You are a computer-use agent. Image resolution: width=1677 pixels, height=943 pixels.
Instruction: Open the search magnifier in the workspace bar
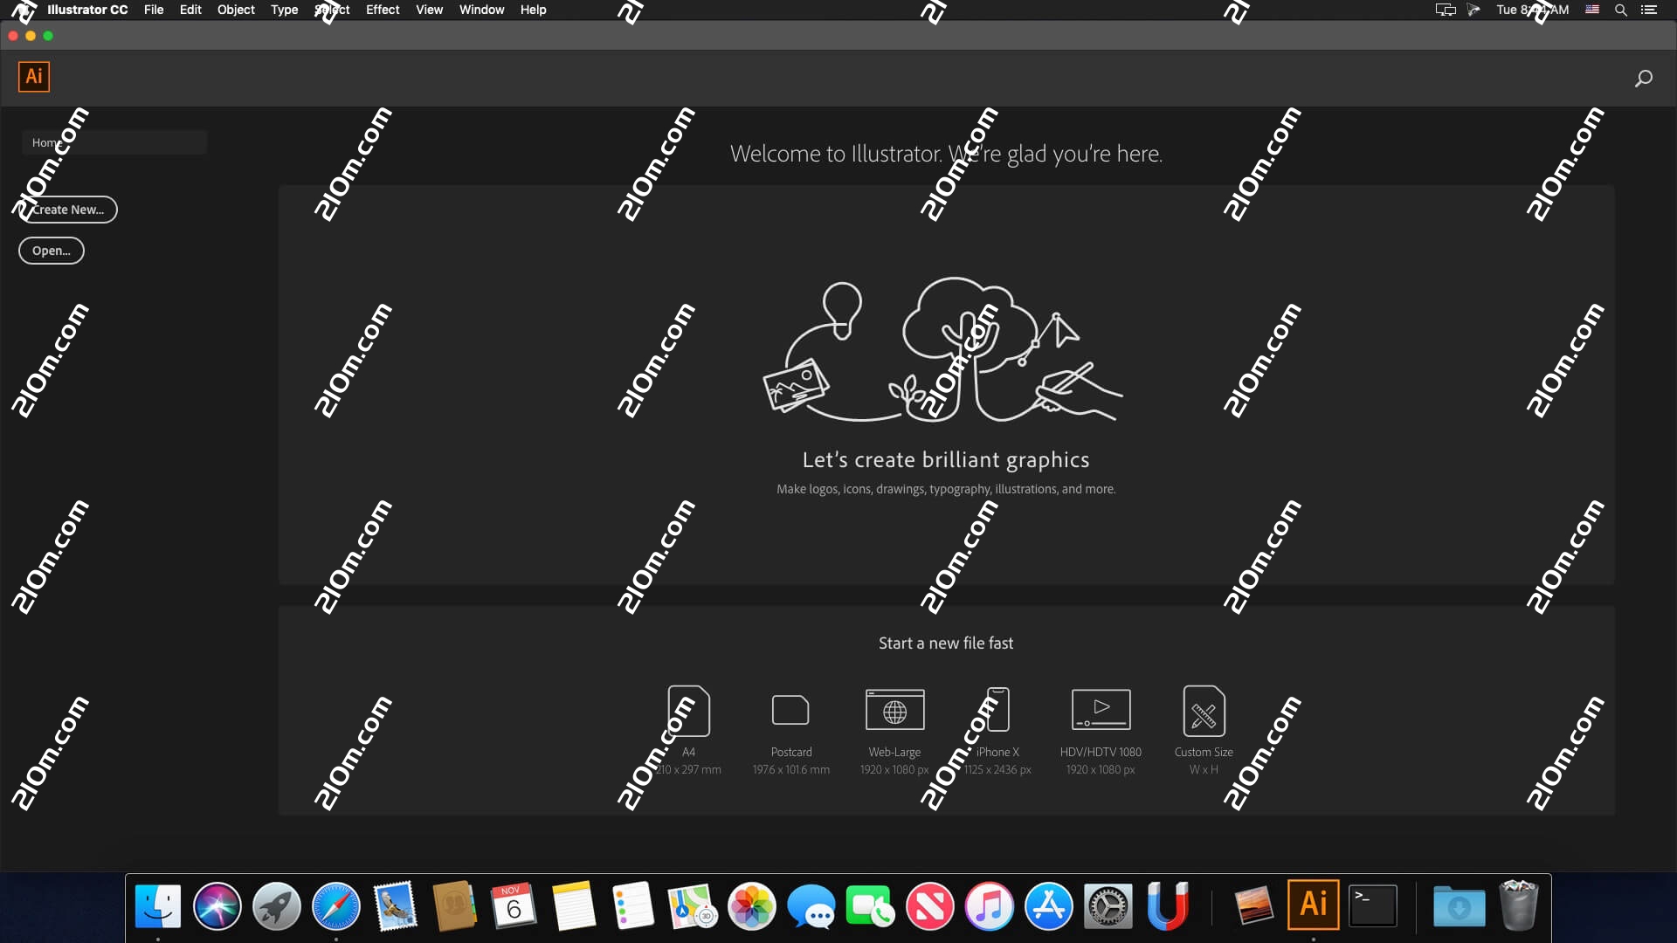coord(1643,78)
